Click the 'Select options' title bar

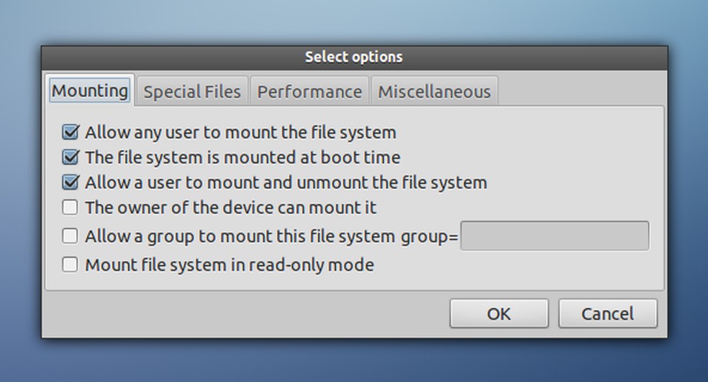click(x=354, y=57)
